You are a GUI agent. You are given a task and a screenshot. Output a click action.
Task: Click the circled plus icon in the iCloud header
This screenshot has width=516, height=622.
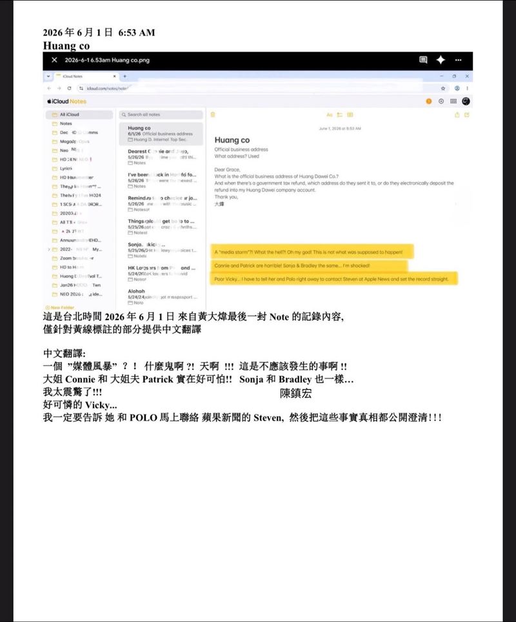(x=441, y=101)
